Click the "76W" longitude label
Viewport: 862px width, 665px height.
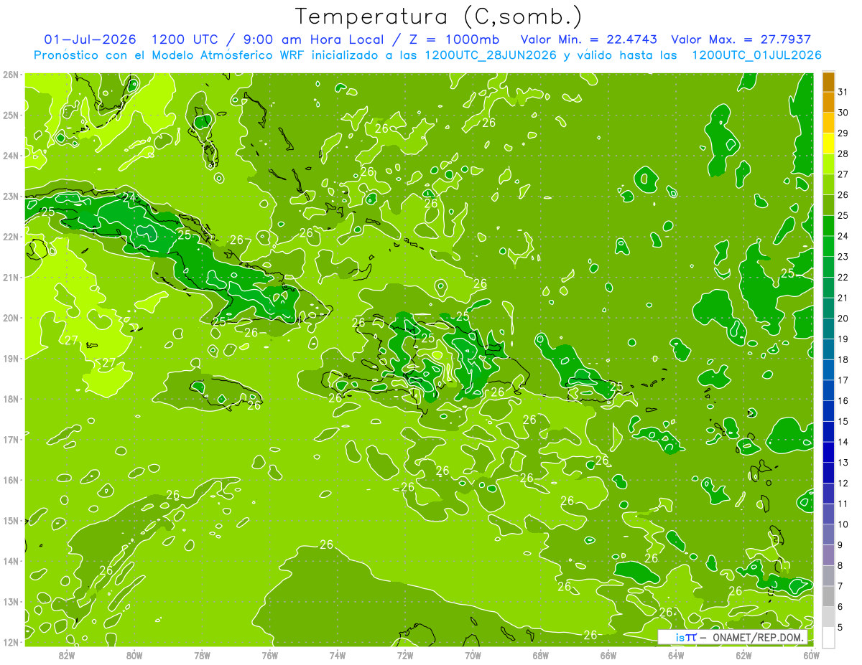click(x=269, y=655)
